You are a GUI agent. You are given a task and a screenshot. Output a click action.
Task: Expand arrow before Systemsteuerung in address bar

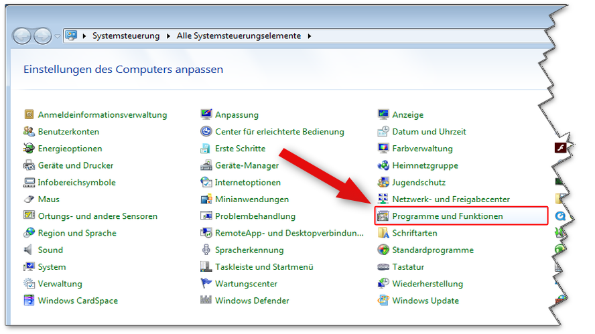(x=84, y=36)
